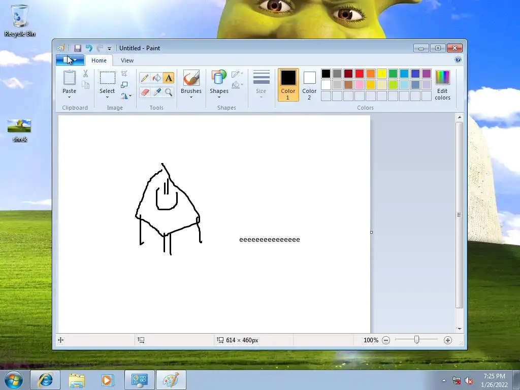Open Windows Explorer folder on taskbar
The width and height of the screenshot is (520, 390).
[77, 380]
